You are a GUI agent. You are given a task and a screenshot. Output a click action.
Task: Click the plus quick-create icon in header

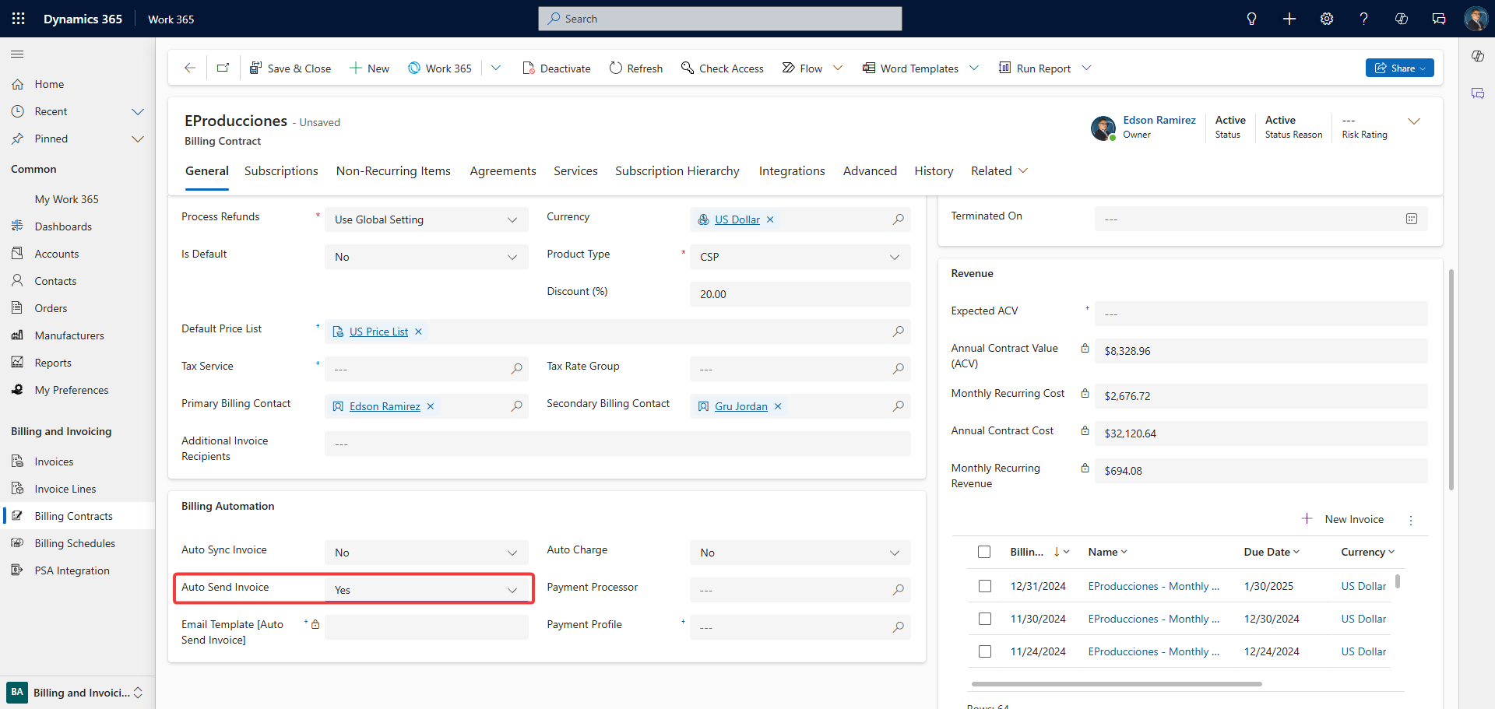[1289, 19]
